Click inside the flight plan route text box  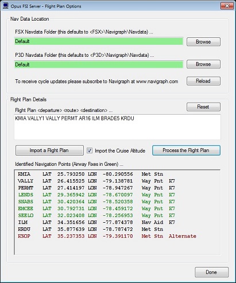(117, 127)
